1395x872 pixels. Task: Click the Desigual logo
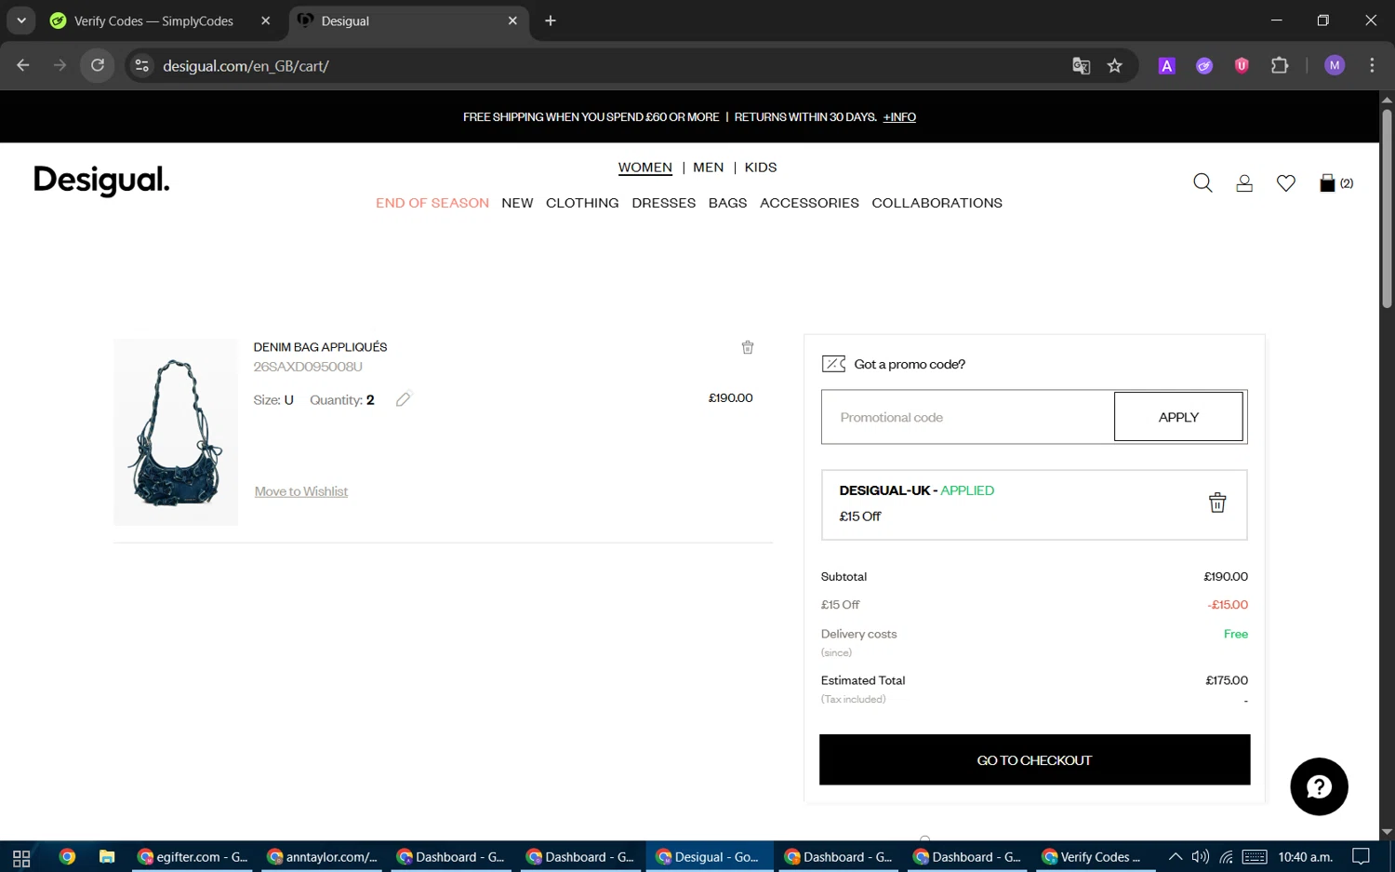[x=101, y=181]
